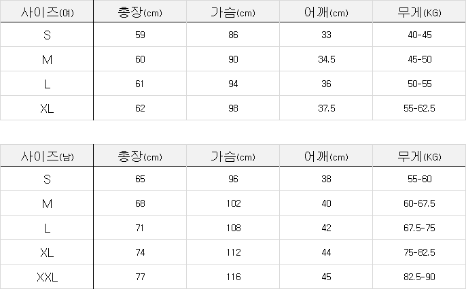Select the 77 total length value
The height and width of the screenshot is (289, 466).
coord(141,277)
